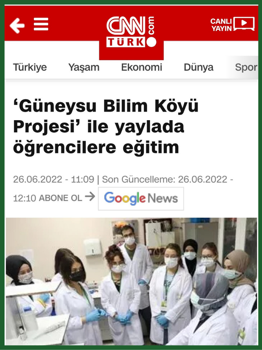Go to the Ekonomi section
262x350 pixels.
coord(142,67)
